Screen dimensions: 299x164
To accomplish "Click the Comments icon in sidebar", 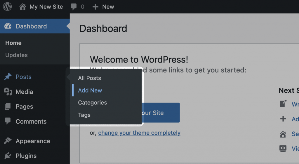I will [8, 121].
